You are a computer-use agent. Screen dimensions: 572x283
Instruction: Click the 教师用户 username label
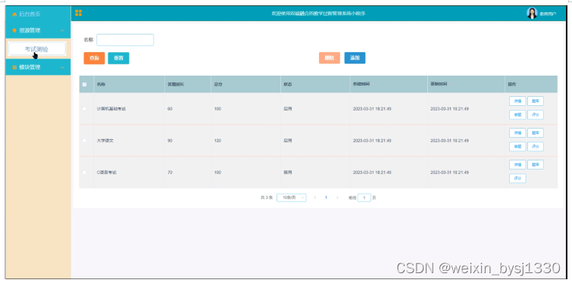(548, 14)
